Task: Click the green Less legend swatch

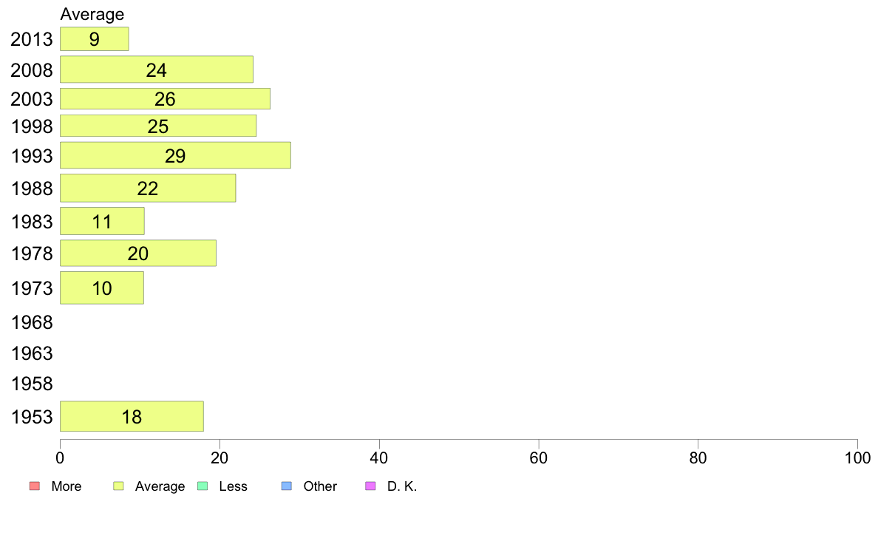Action: pos(203,486)
